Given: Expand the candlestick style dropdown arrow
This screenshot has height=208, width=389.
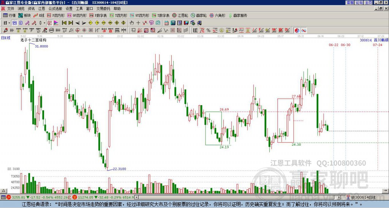Looking at the screenshot, I should [44, 23].
